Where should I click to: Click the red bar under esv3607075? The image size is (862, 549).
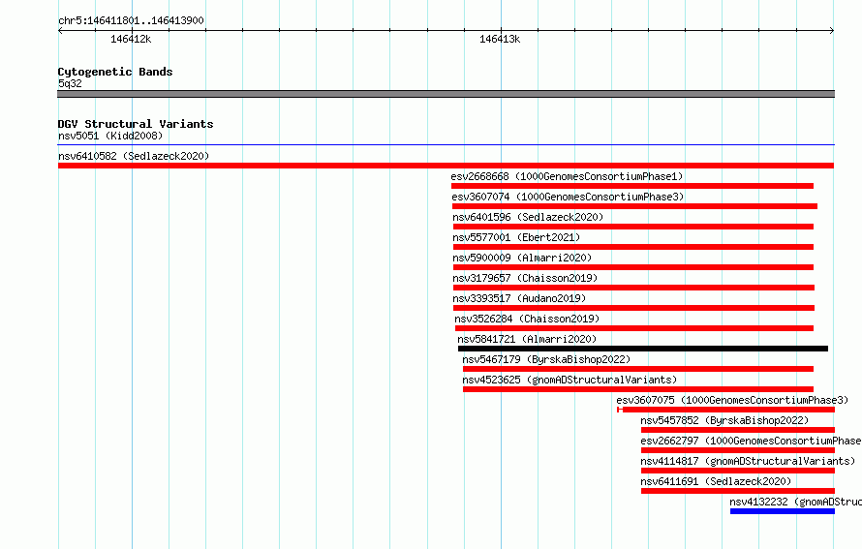click(x=726, y=410)
